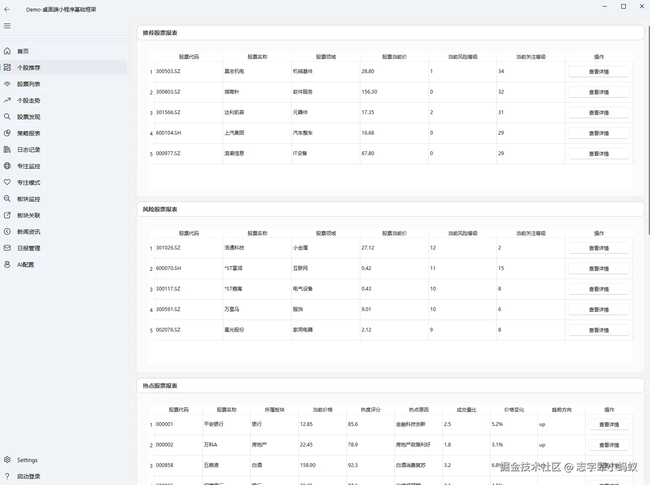View details for *ST富润 row
This screenshot has height=485, width=650.
(599, 268)
